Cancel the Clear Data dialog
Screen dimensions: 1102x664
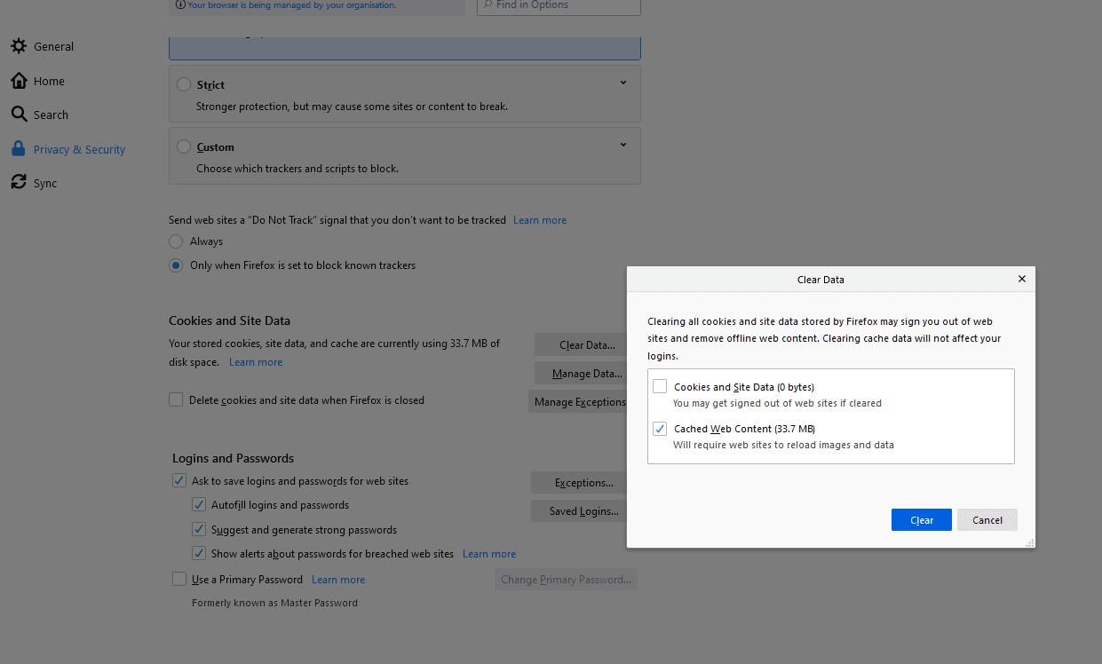pos(987,520)
